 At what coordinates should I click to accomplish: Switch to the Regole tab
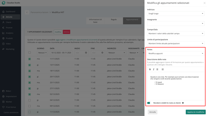114,21
